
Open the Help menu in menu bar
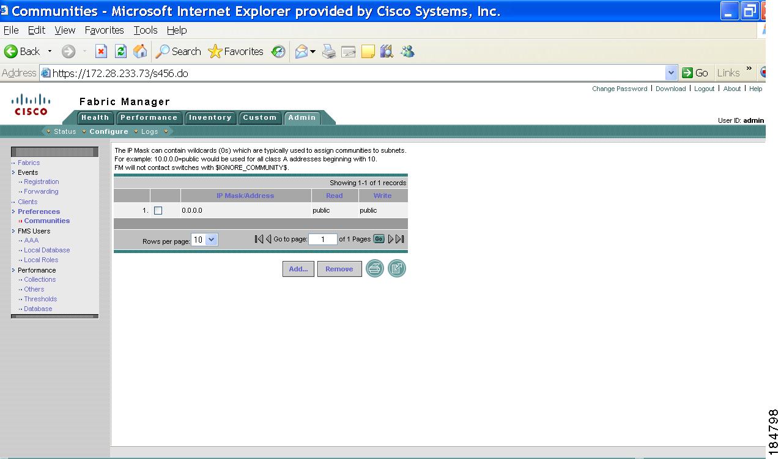177,30
